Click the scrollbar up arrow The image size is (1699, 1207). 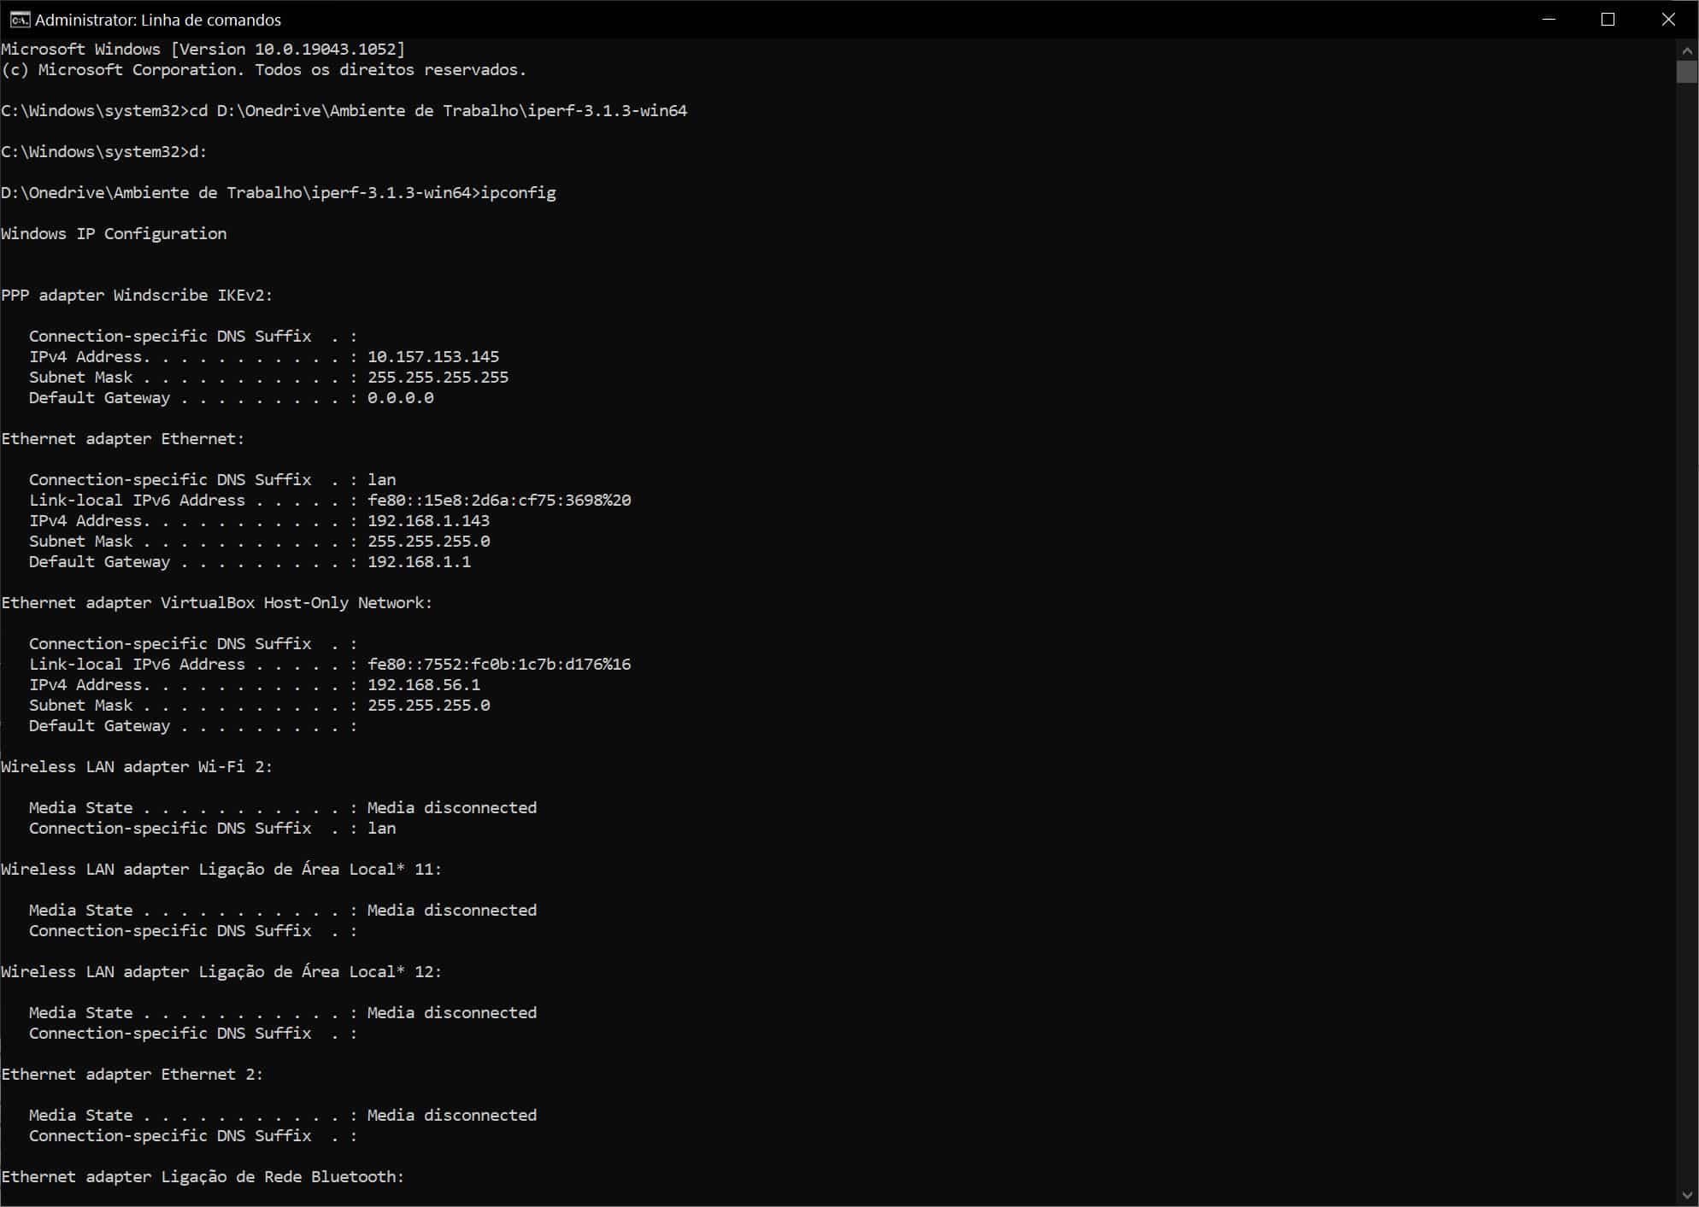(1686, 50)
